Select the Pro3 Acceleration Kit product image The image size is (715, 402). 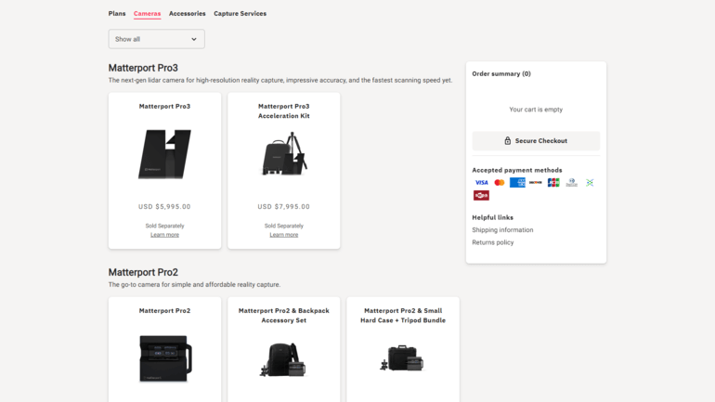click(x=283, y=154)
